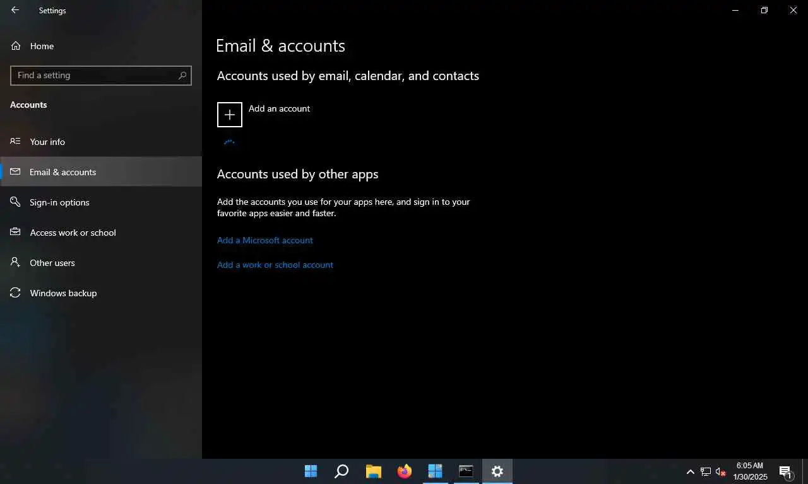Open the Home settings page
808x484 pixels.
click(101, 46)
